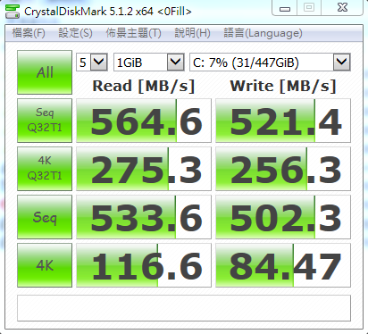The width and height of the screenshot is (368, 334).
Task: Open the 說明(H) menu
Action: click(x=192, y=33)
